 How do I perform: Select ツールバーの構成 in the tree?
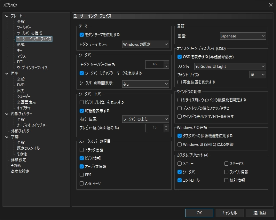pos(29,33)
